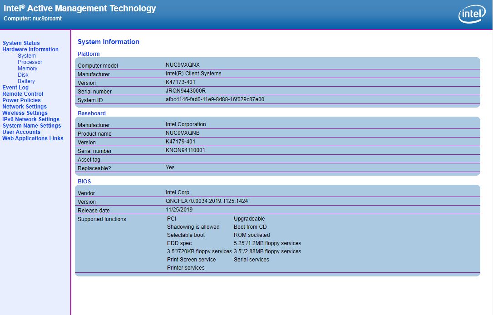Image resolution: width=493 pixels, height=315 pixels.
Task: Click Selectable boot entry
Action: pos(186,235)
